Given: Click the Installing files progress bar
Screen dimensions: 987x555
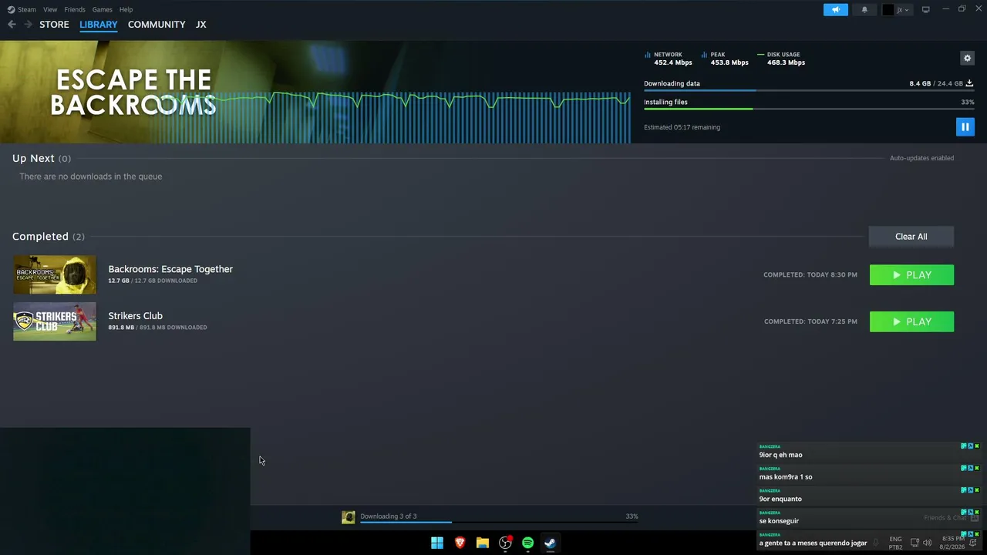Looking at the screenshot, I should tap(809, 109).
